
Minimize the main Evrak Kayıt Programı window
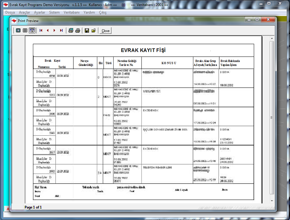pyautogui.click(x=261, y=4)
